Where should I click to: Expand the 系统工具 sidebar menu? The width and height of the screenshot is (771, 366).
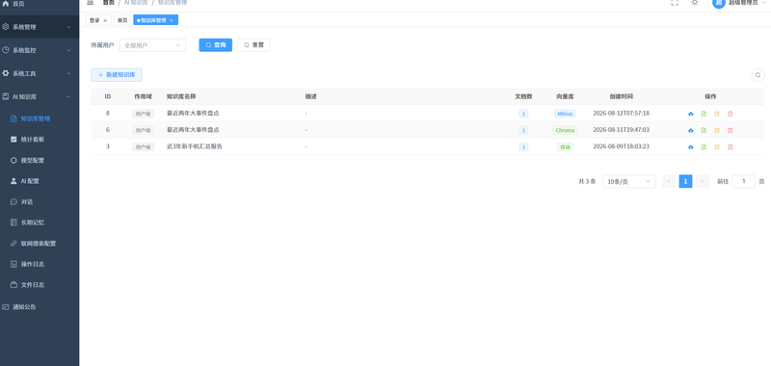tap(40, 73)
